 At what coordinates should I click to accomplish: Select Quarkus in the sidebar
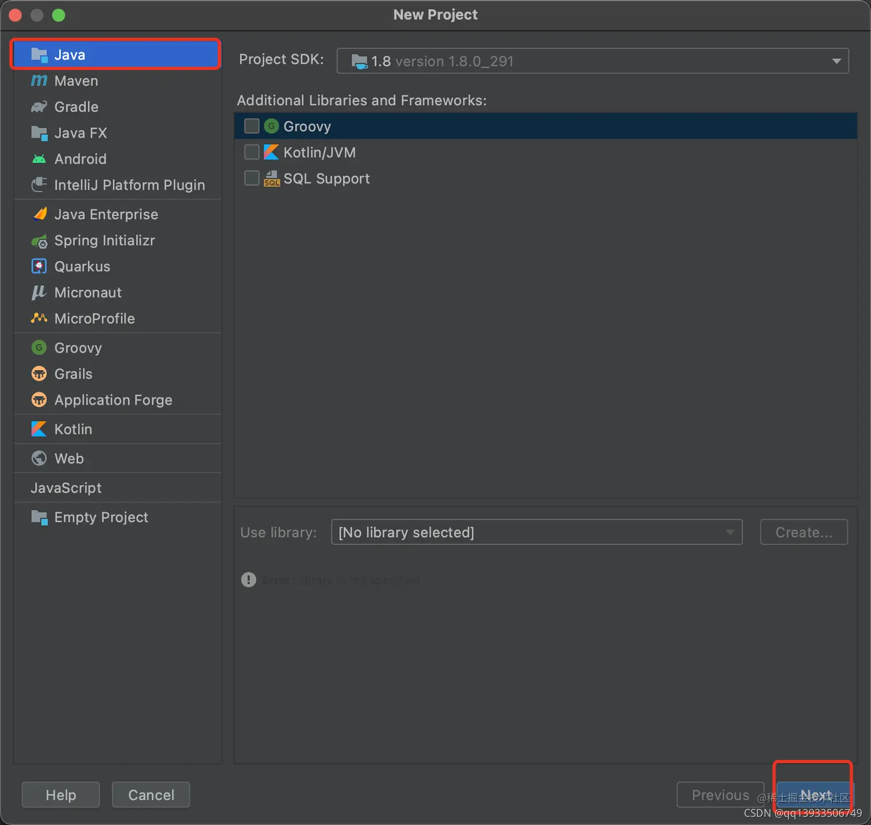coord(118,266)
